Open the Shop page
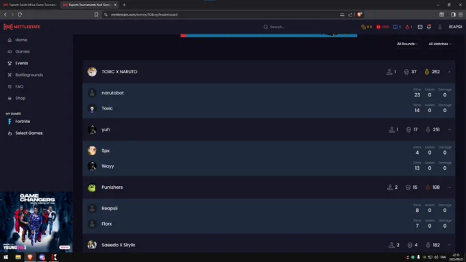The width and height of the screenshot is (466, 262). tap(20, 99)
